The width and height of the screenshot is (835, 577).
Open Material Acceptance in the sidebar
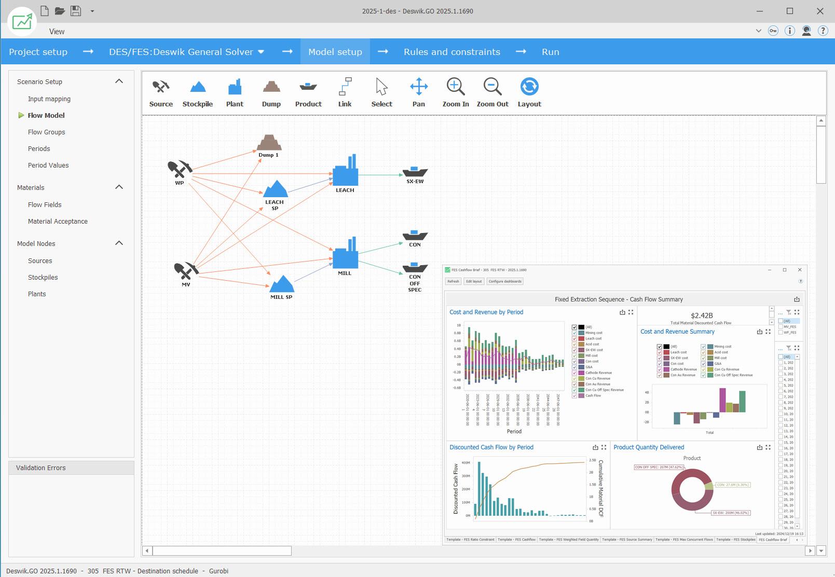coord(58,222)
